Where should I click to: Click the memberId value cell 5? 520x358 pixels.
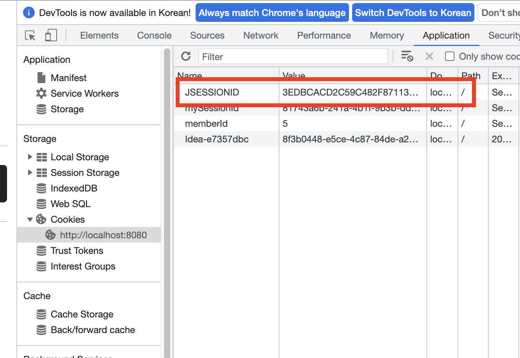tap(353, 123)
